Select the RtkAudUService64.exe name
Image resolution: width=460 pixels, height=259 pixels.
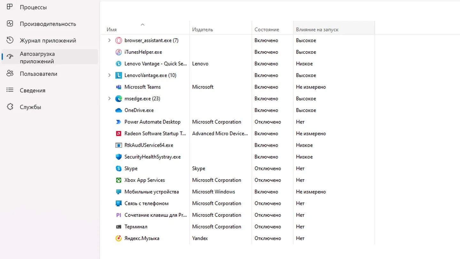pyautogui.click(x=149, y=145)
